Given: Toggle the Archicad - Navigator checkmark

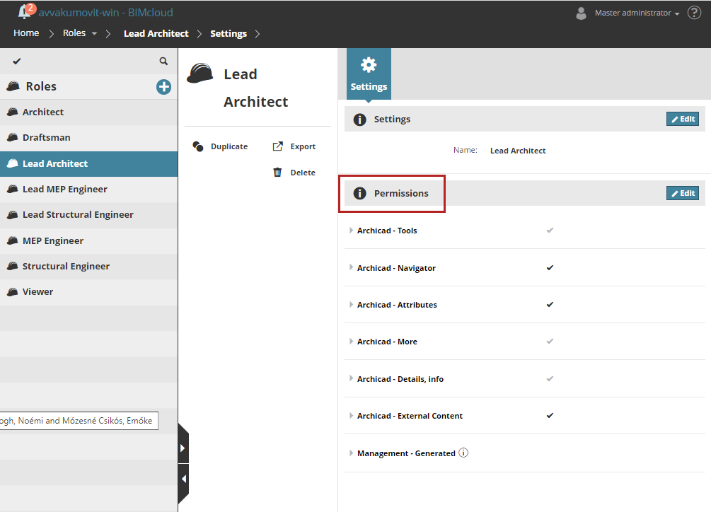Looking at the screenshot, I should pos(550,268).
